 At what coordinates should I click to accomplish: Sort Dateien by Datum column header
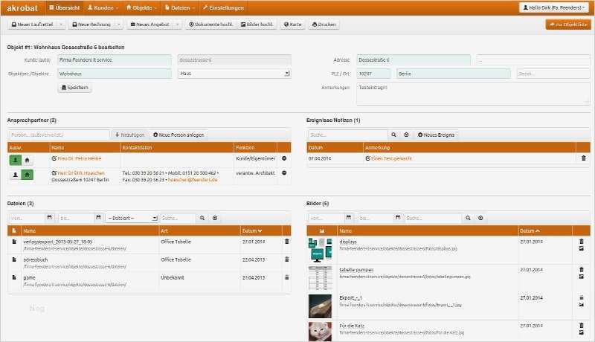coord(252,230)
